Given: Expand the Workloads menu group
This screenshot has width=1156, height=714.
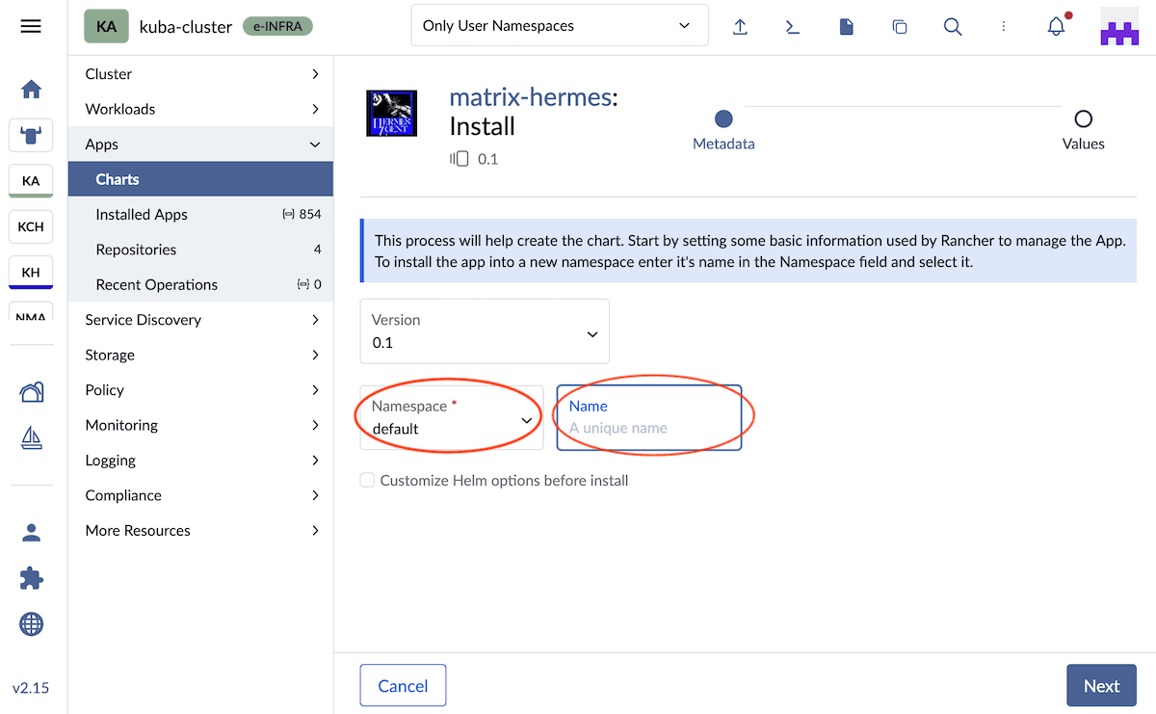Looking at the screenshot, I should [x=201, y=109].
